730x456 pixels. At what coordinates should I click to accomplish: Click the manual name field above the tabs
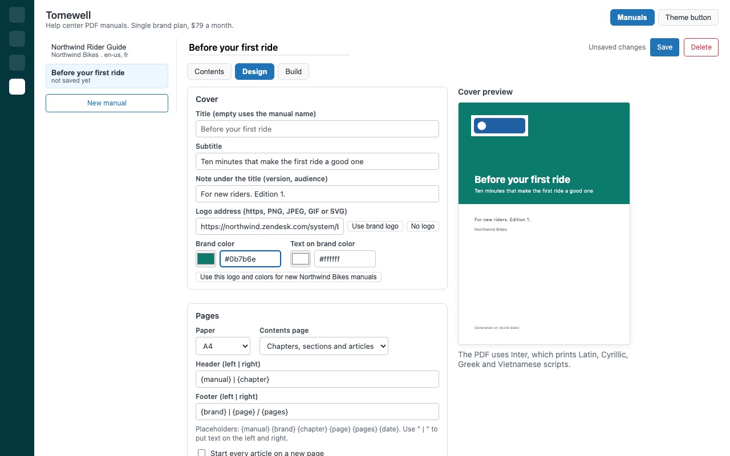point(269,47)
